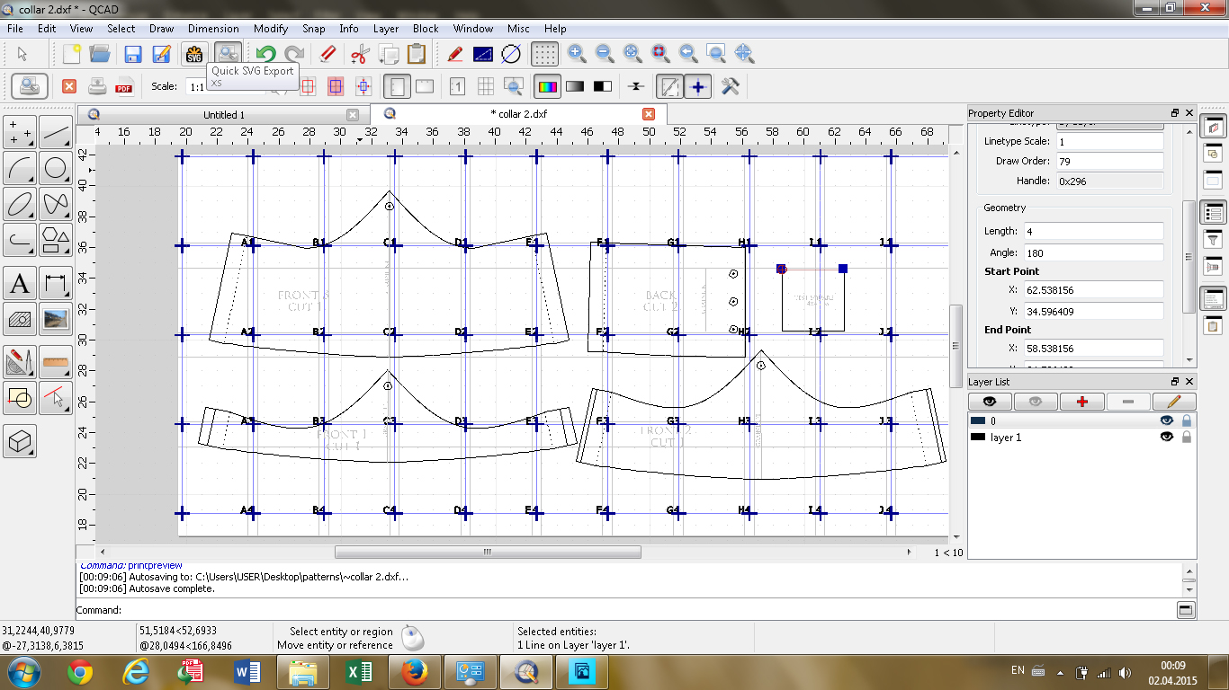The height and width of the screenshot is (690, 1229).
Task: Open the Line drawing tools
Action: [56, 132]
